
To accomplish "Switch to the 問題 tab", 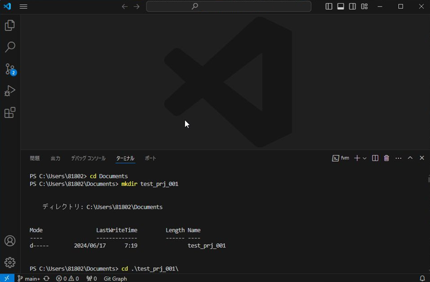I will (x=35, y=158).
